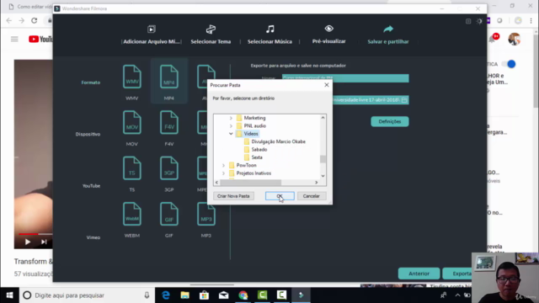Open YouTube account avatar

coord(515,40)
